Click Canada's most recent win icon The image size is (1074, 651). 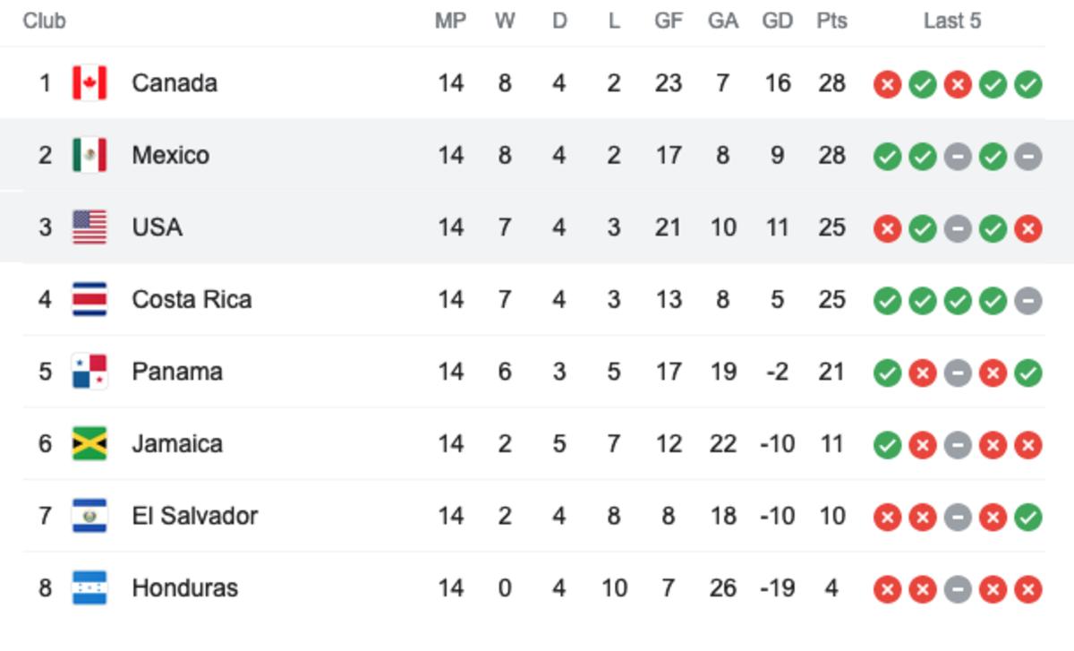point(1028,84)
